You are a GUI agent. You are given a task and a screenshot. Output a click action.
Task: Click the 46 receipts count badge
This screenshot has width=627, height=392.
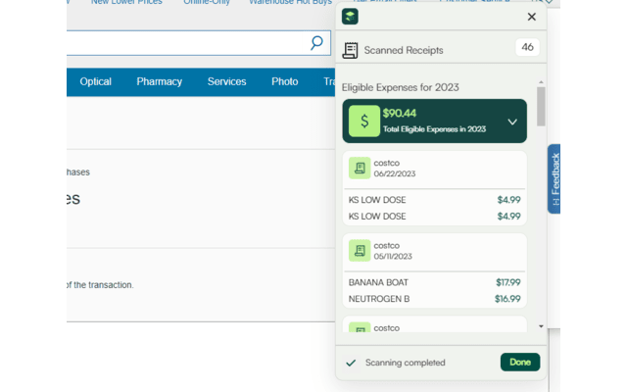[x=527, y=47]
